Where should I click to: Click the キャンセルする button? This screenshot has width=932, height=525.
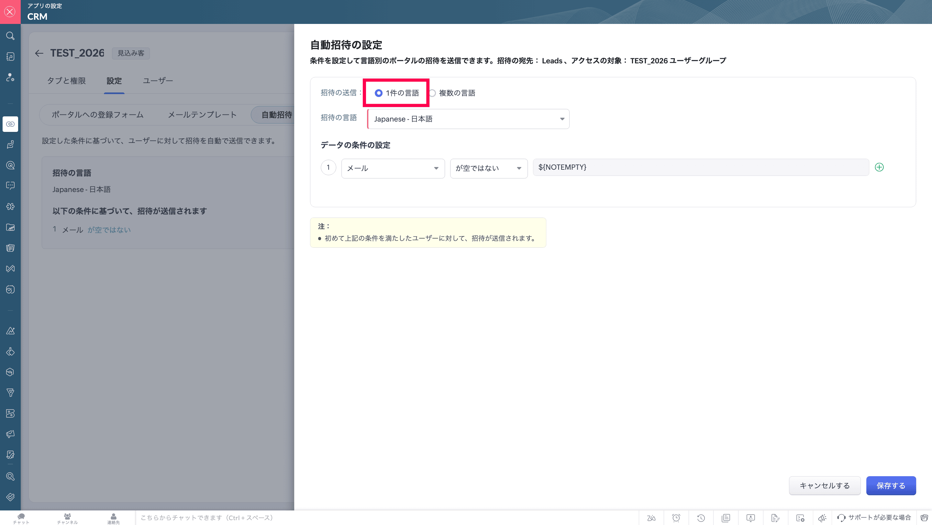[x=824, y=486]
